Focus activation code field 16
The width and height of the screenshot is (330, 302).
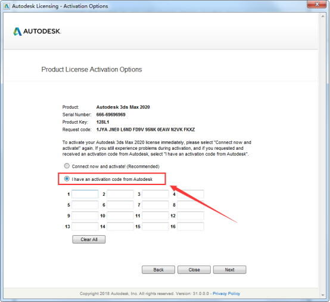(191, 227)
